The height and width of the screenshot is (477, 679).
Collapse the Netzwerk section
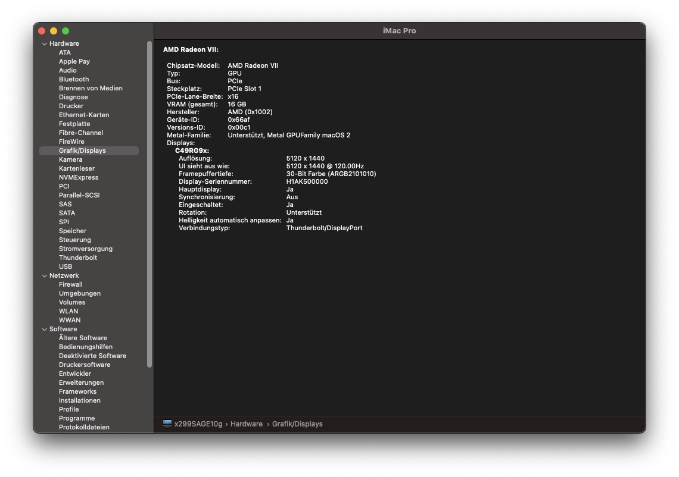tap(44, 276)
